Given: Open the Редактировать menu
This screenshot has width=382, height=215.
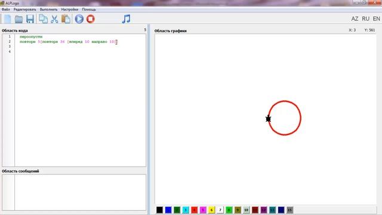Looking at the screenshot, I should coord(25,10).
